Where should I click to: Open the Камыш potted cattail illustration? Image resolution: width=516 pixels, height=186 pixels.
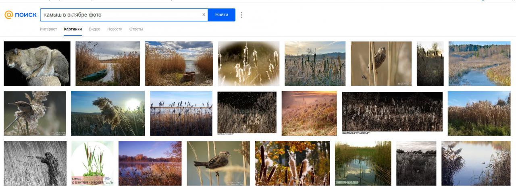click(92, 163)
